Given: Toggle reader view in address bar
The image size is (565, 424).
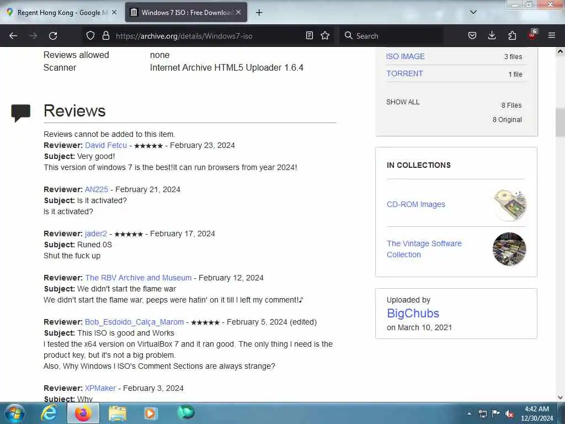Looking at the screenshot, I should pos(309,35).
